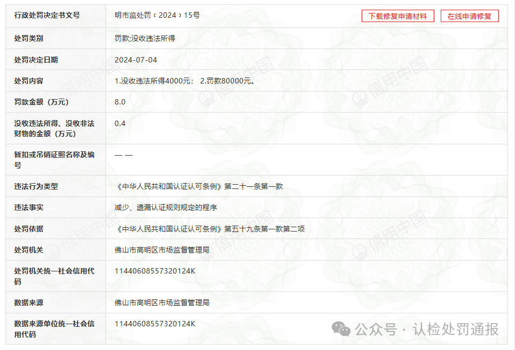The image size is (515, 350).
Task: Select the text 1.没收违法所得4000元; 2.罚款80000元
Action: [184, 81]
